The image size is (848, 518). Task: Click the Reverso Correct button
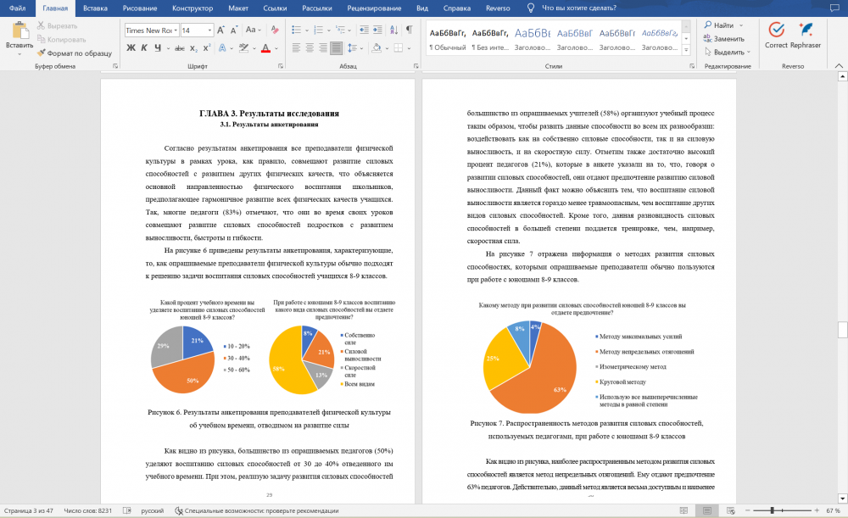[776, 35]
